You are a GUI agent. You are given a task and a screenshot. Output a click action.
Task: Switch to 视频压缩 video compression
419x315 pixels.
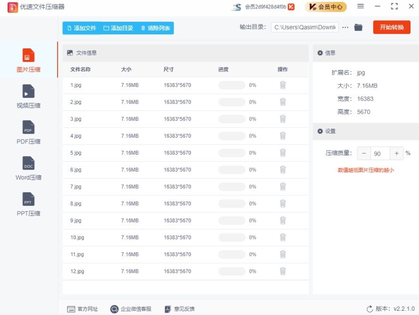[28, 96]
